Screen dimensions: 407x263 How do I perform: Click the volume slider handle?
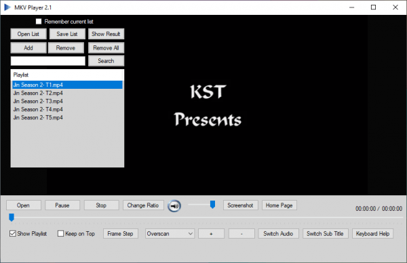point(212,205)
